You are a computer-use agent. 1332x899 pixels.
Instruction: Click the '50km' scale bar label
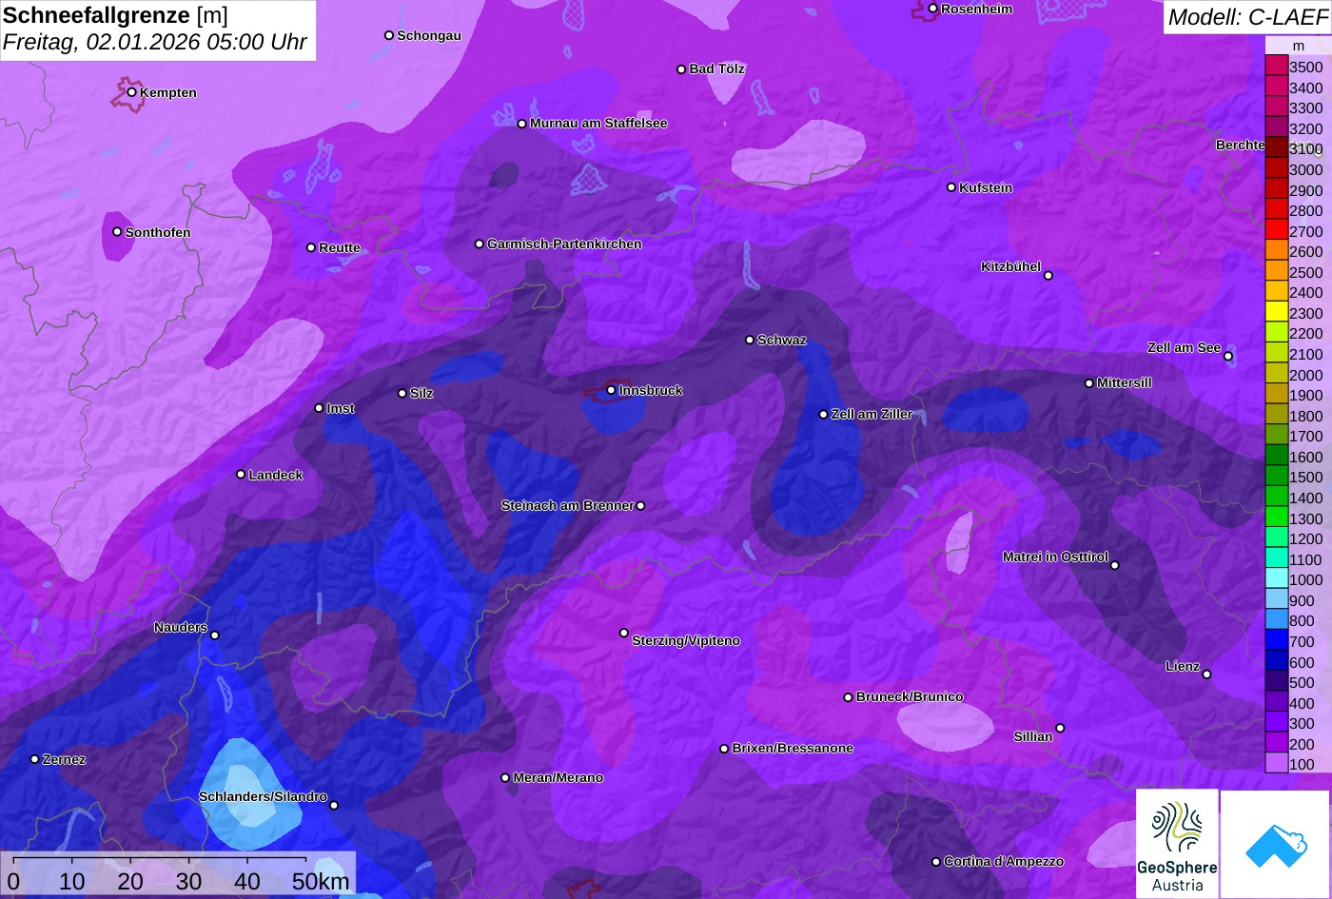click(x=321, y=881)
